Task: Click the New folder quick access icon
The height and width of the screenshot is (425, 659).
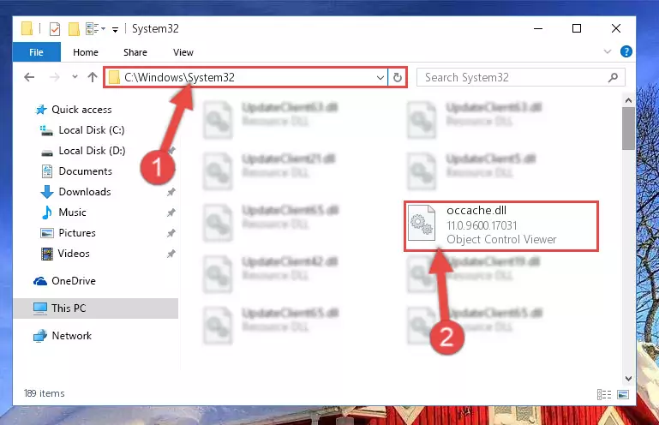Action: pyautogui.click(x=74, y=29)
